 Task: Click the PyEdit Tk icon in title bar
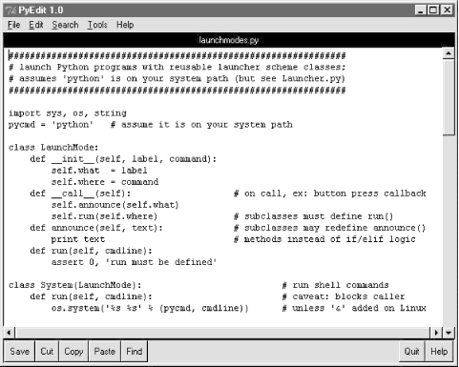click(11, 10)
